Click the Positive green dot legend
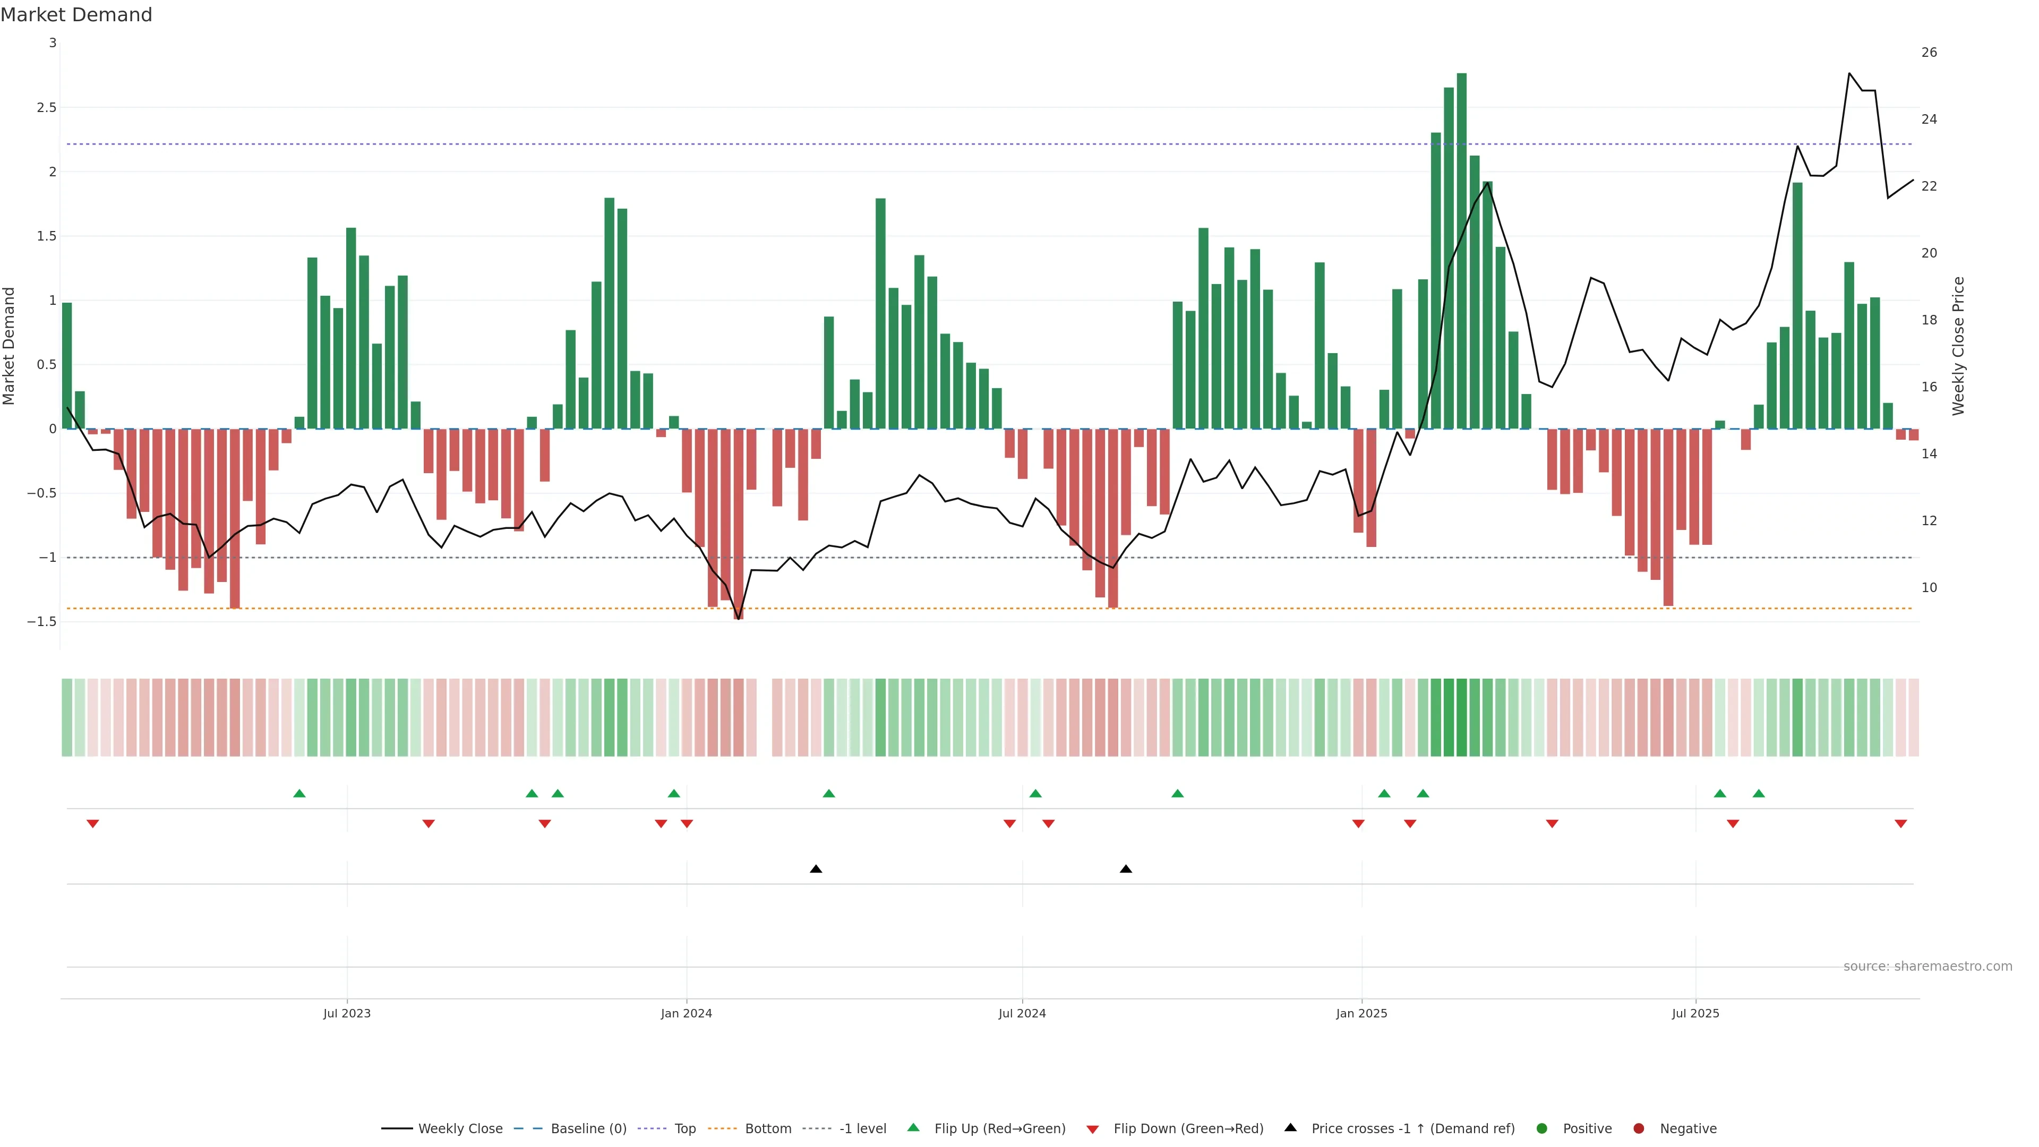Screen dimensions: 2039x1147 [x=1541, y=1129]
